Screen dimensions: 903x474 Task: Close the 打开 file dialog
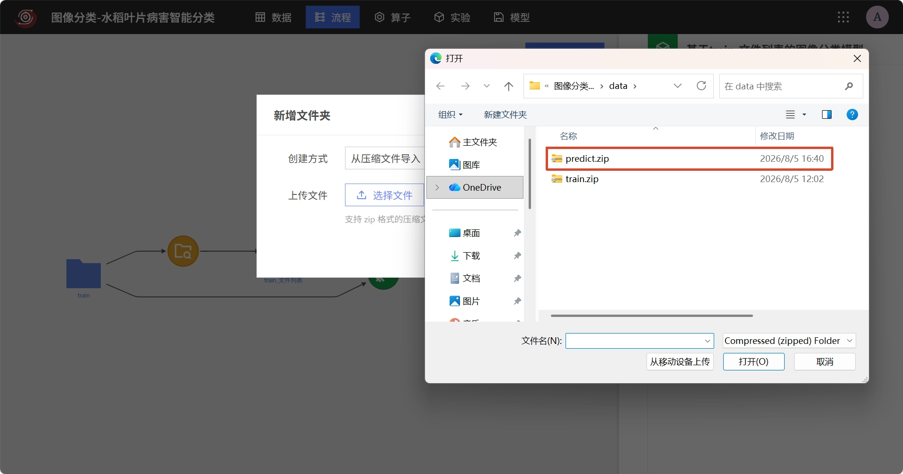coord(857,58)
